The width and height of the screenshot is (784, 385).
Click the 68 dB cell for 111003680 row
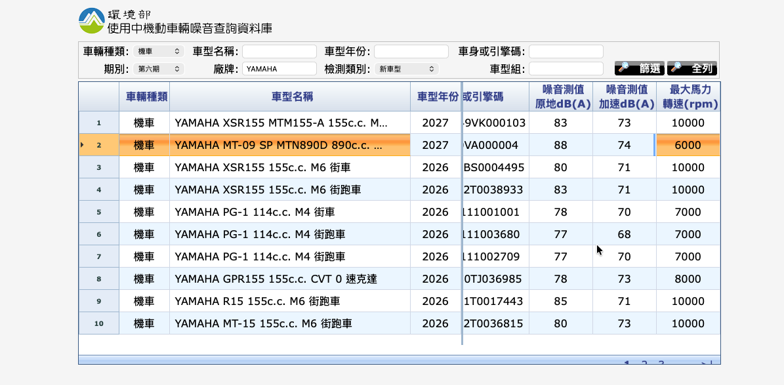624,234
